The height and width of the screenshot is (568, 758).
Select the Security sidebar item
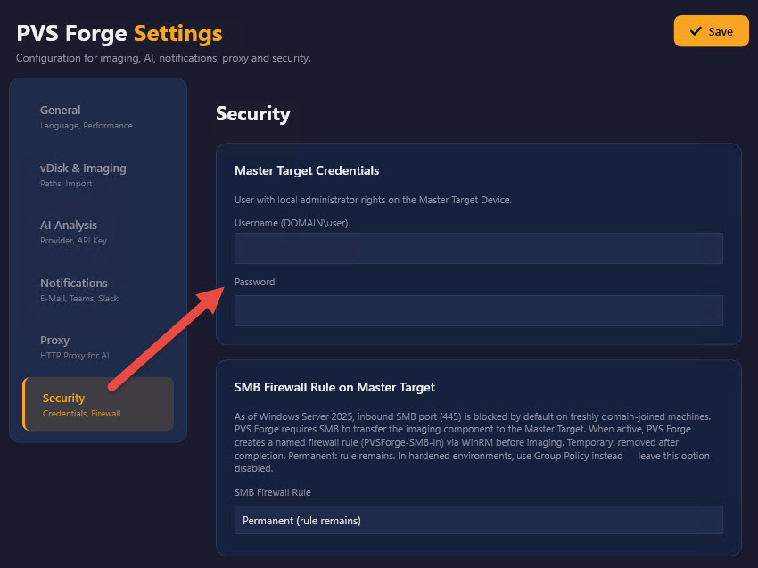(98, 404)
